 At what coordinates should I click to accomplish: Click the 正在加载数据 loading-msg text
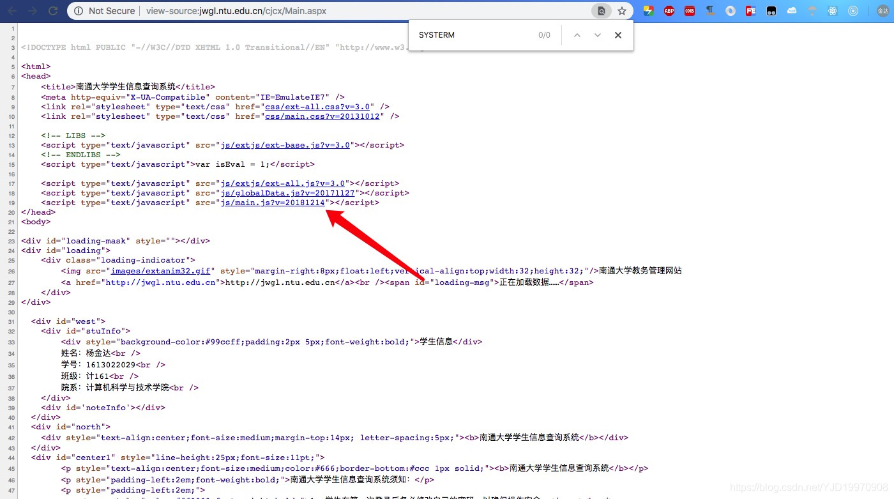pos(529,282)
